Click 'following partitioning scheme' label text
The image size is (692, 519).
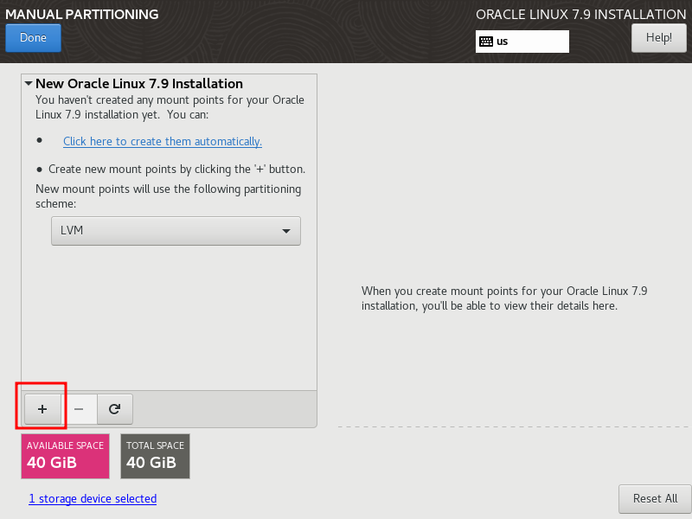point(168,196)
